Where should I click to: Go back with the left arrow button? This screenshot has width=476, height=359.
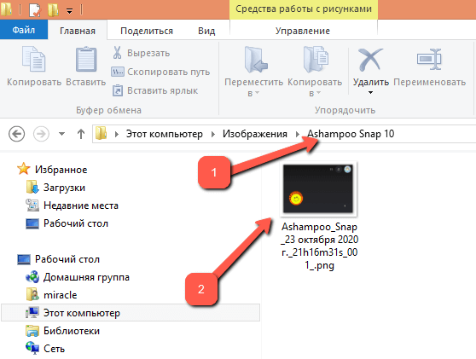[x=16, y=134]
